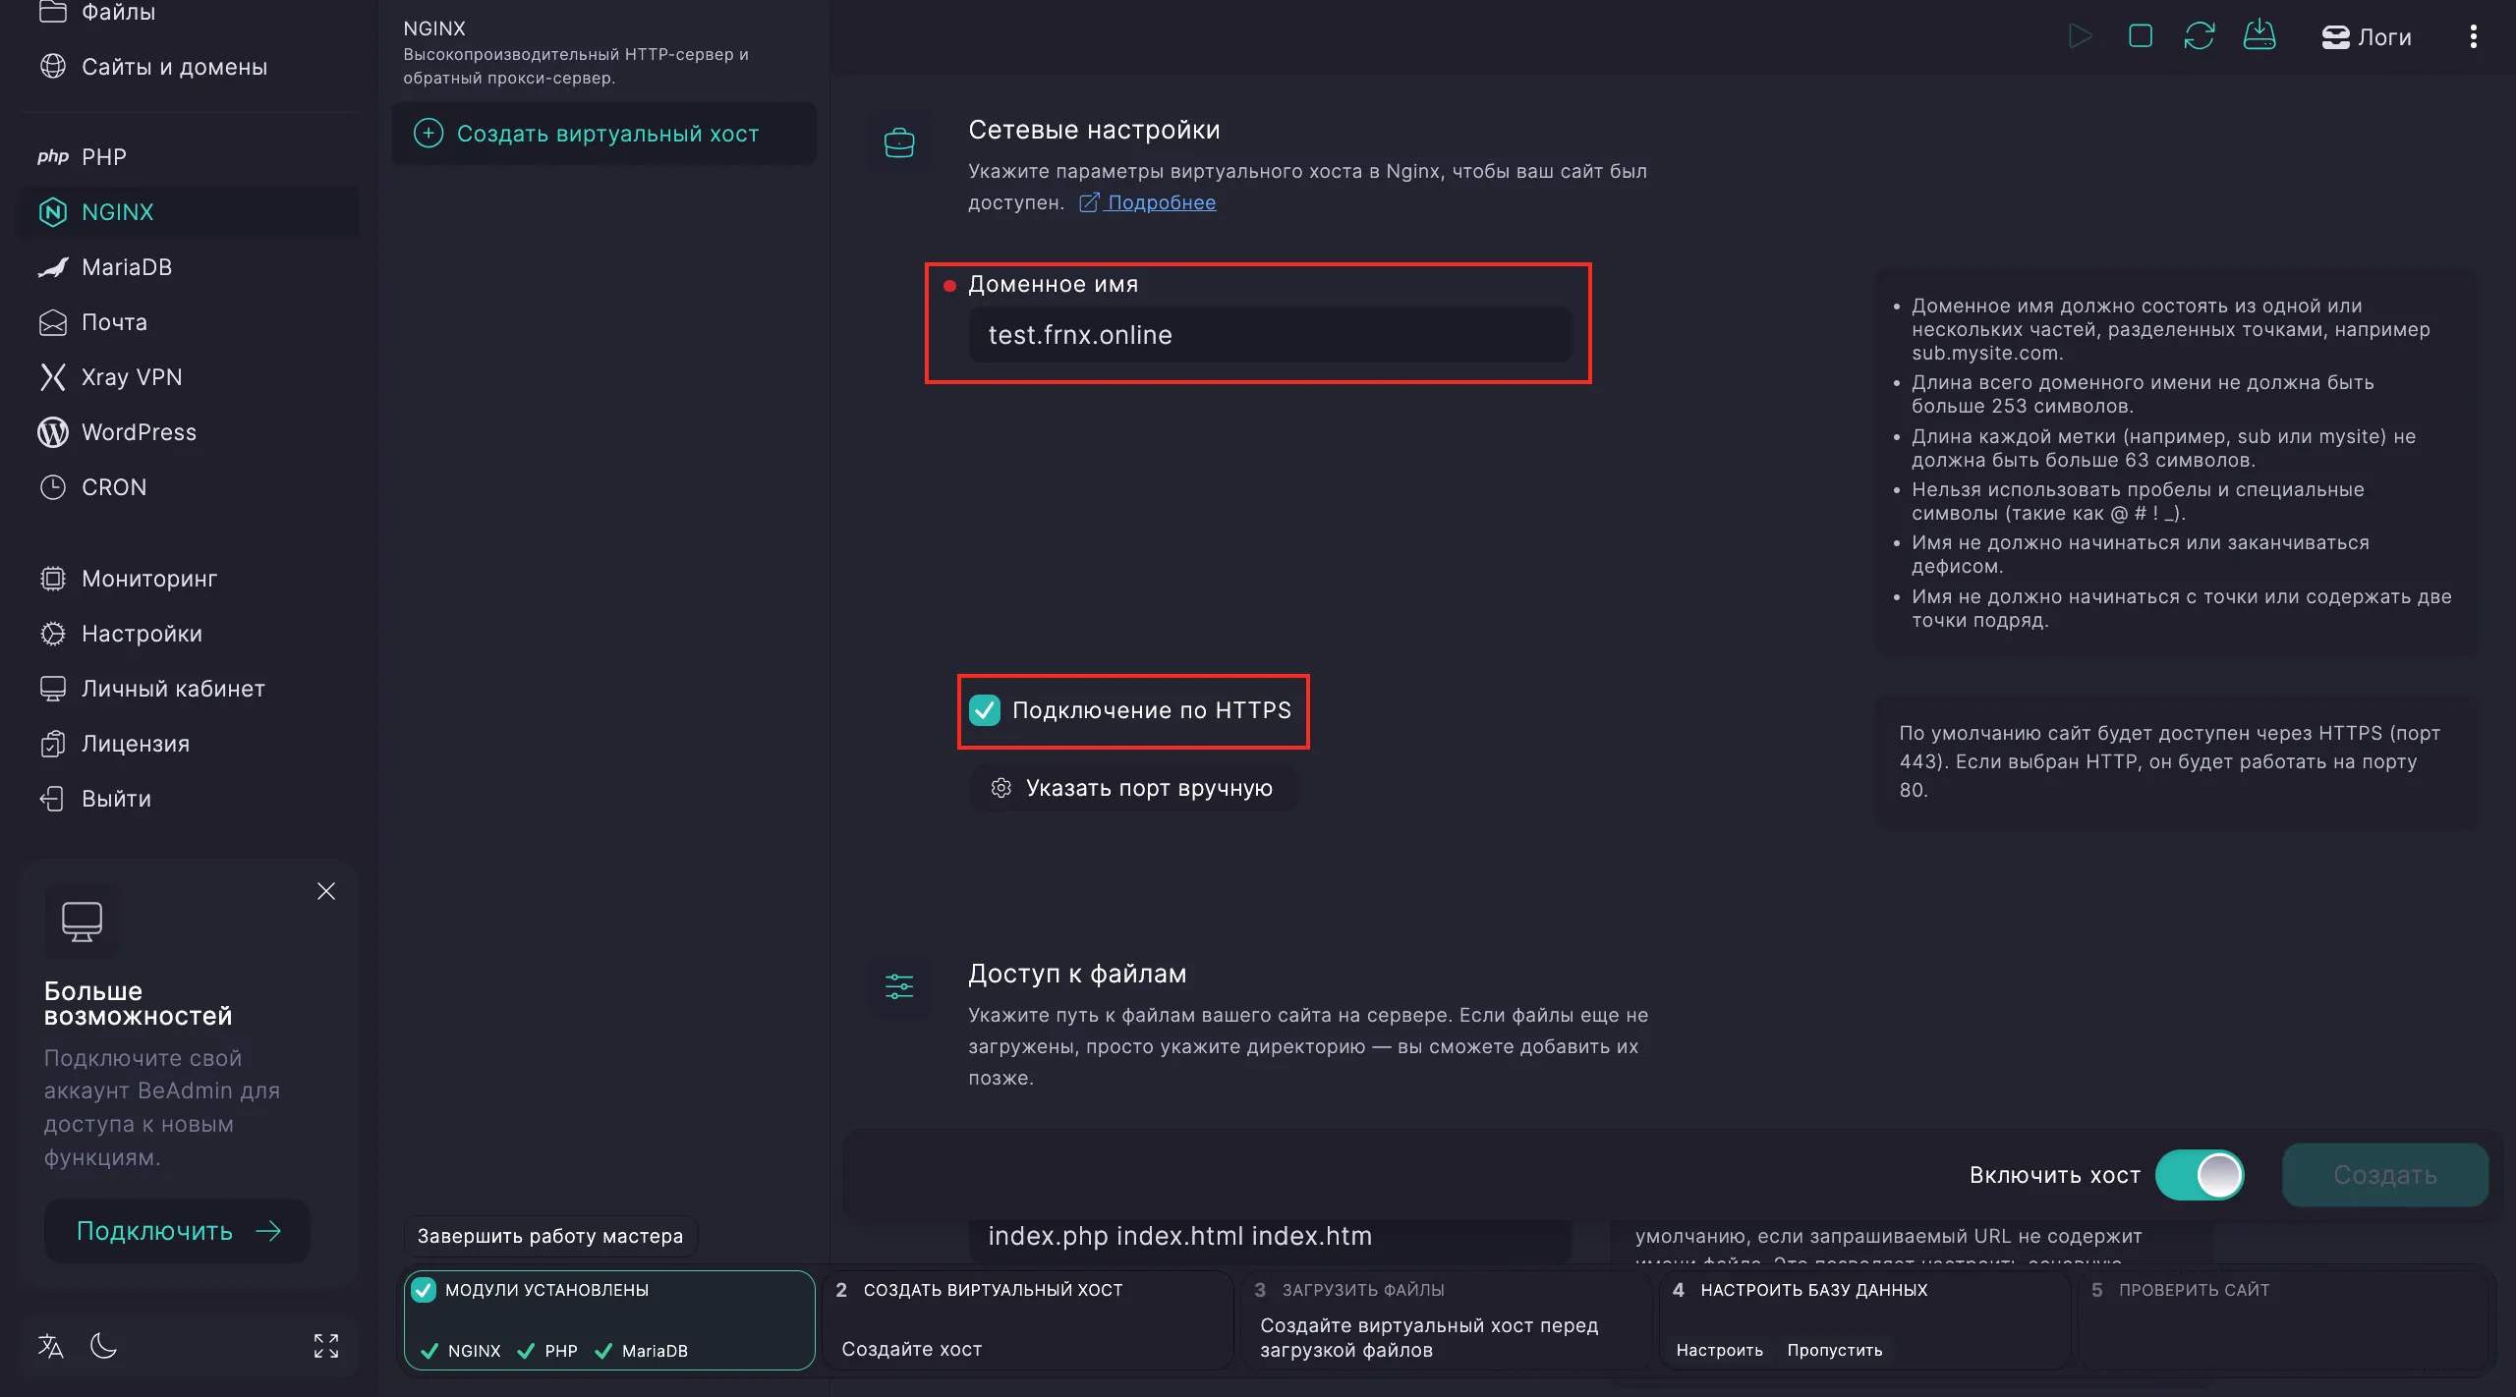Click Указать порт вручную
The height and width of the screenshot is (1397, 2516).
[x=1135, y=787]
